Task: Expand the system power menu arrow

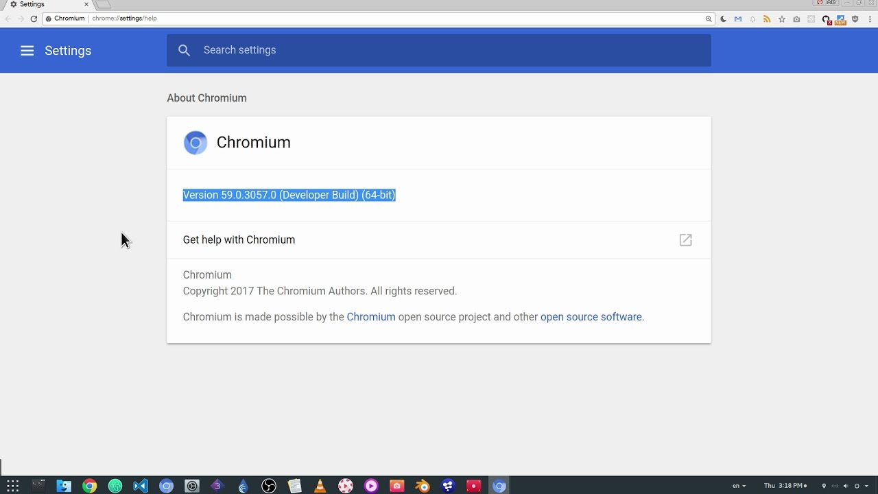Action: [x=866, y=486]
